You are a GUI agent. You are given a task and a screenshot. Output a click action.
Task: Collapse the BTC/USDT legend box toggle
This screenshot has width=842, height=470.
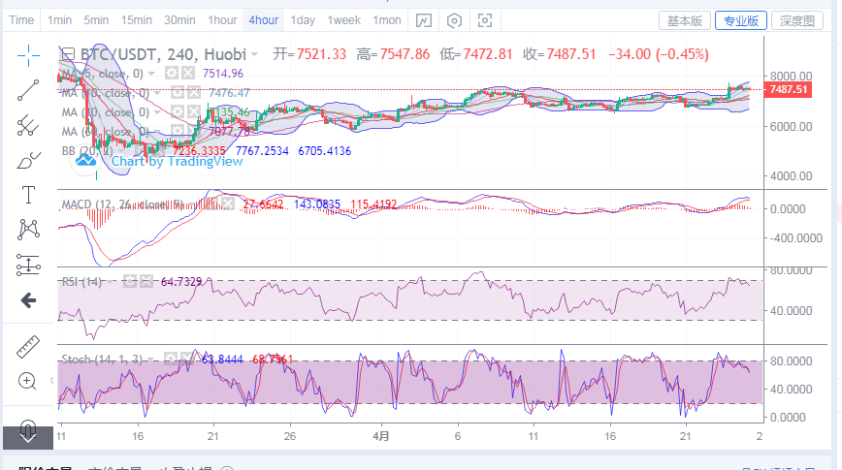point(68,54)
